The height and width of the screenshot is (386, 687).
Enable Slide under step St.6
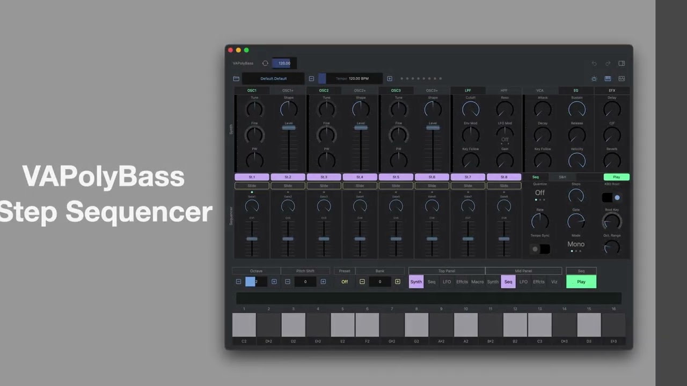432,185
